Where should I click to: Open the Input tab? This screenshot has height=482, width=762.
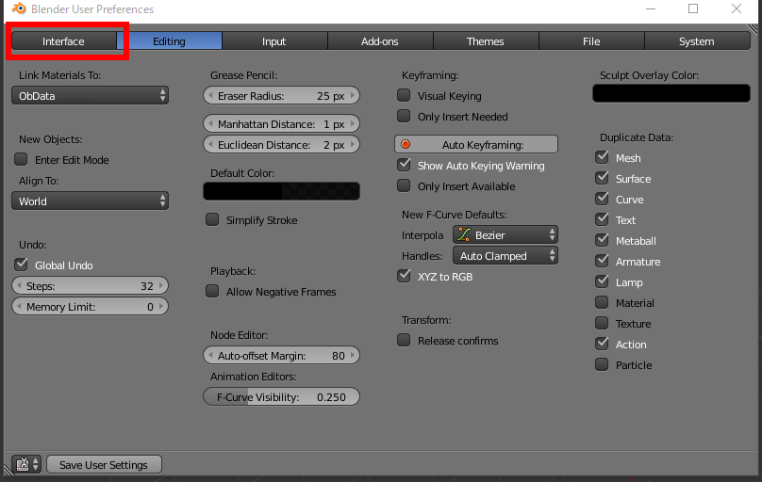274,41
